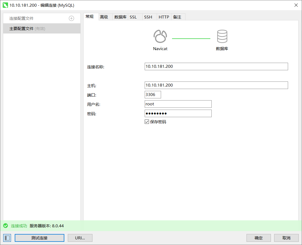The width and height of the screenshot is (302, 245).
Task: Open the URI... dialog button
Action: pyautogui.click(x=80, y=238)
